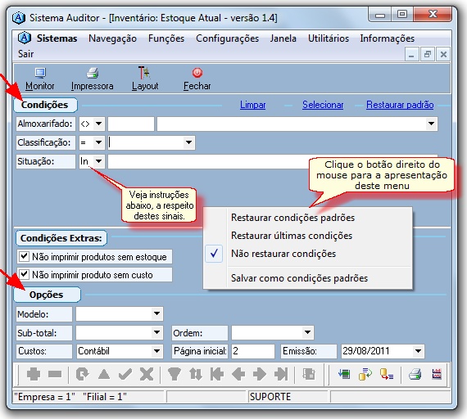467x419 pixels.
Task: Send report to Impressora printer icon
Action: [x=93, y=73]
